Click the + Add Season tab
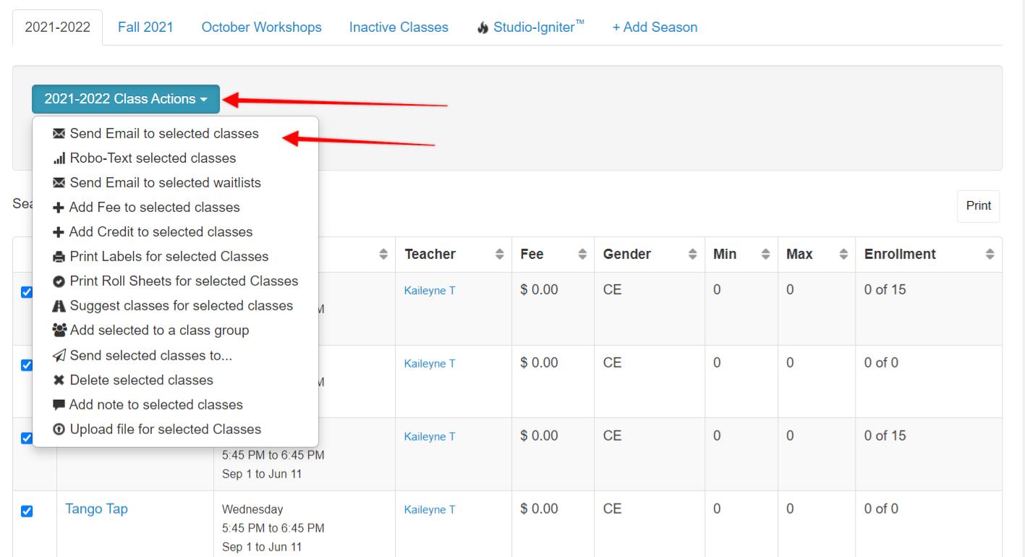1025x557 pixels. tap(655, 27)
